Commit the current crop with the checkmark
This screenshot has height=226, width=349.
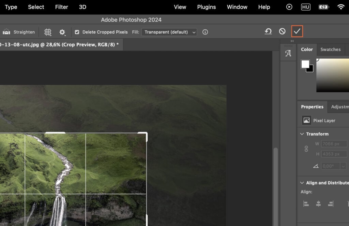(x=297, y=31)
